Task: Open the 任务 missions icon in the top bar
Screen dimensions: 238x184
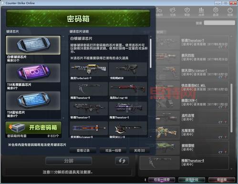Action: [x=173, y=12]
